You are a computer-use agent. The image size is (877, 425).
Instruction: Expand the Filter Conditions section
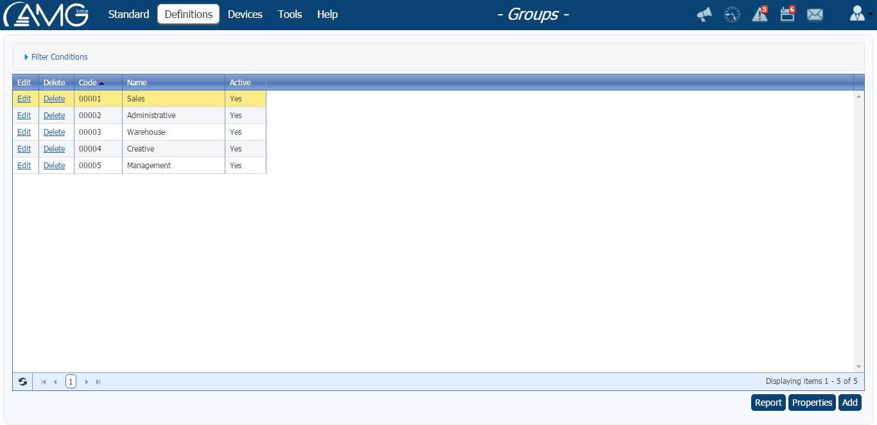(59, 56)
